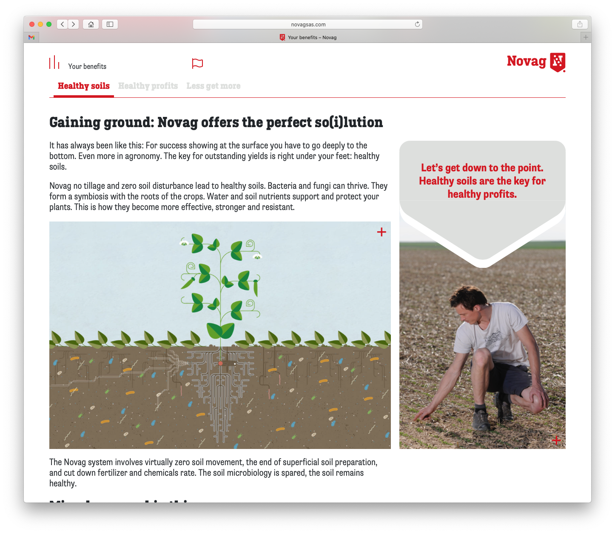Image resolution: width=615 pixels, height=534 pixels.
Task: Click the plant and roots illustration
Action: pyautogui.click(x=220, y=335)
